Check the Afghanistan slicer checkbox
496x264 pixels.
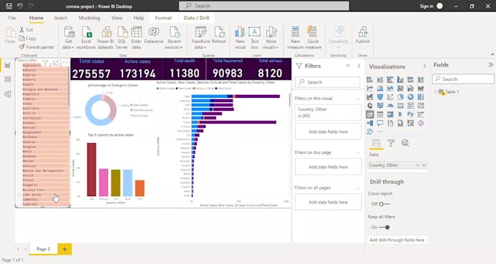point(19,66)
